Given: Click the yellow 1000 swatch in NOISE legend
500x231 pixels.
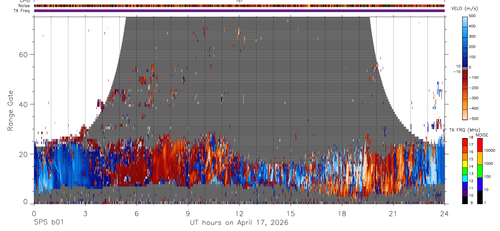Looking at the screenshot, I should (x=480, y=158).
